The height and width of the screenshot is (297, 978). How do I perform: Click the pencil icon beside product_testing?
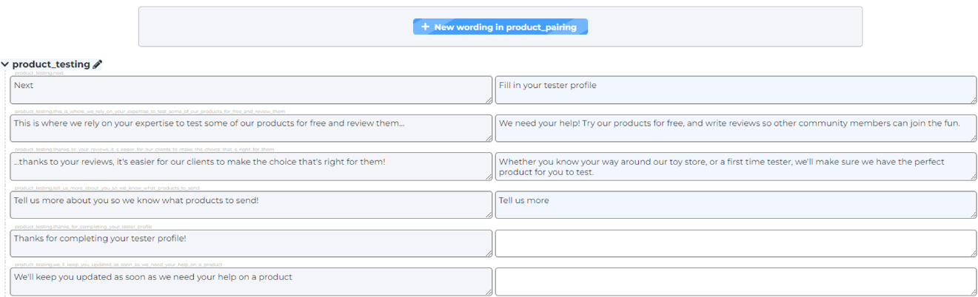[98, 64]
